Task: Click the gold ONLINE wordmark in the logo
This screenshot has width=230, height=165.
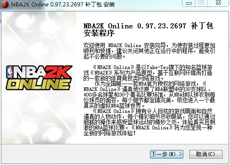Action: click(38, 85)
